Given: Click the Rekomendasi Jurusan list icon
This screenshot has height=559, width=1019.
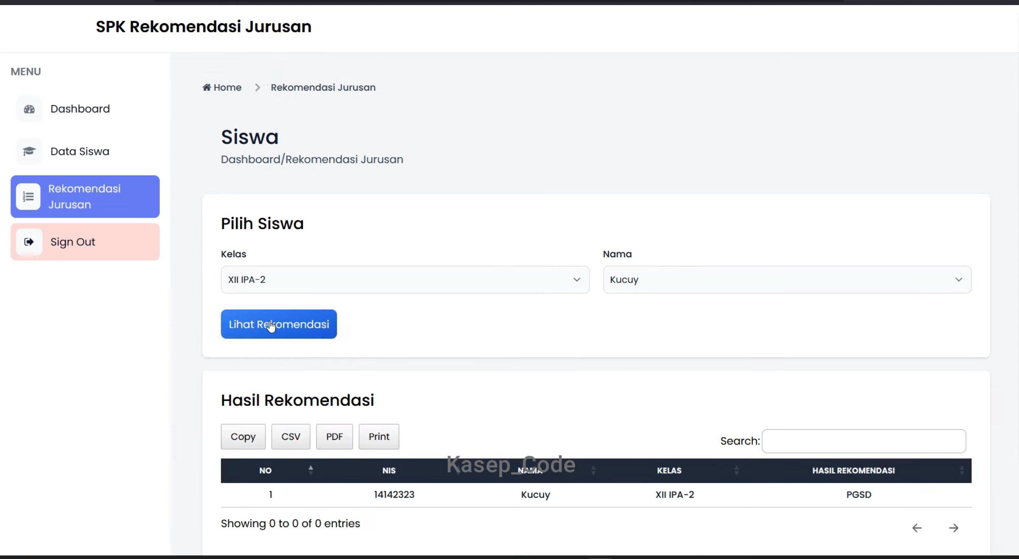Looking at the screenshot, I should point(28,197).
